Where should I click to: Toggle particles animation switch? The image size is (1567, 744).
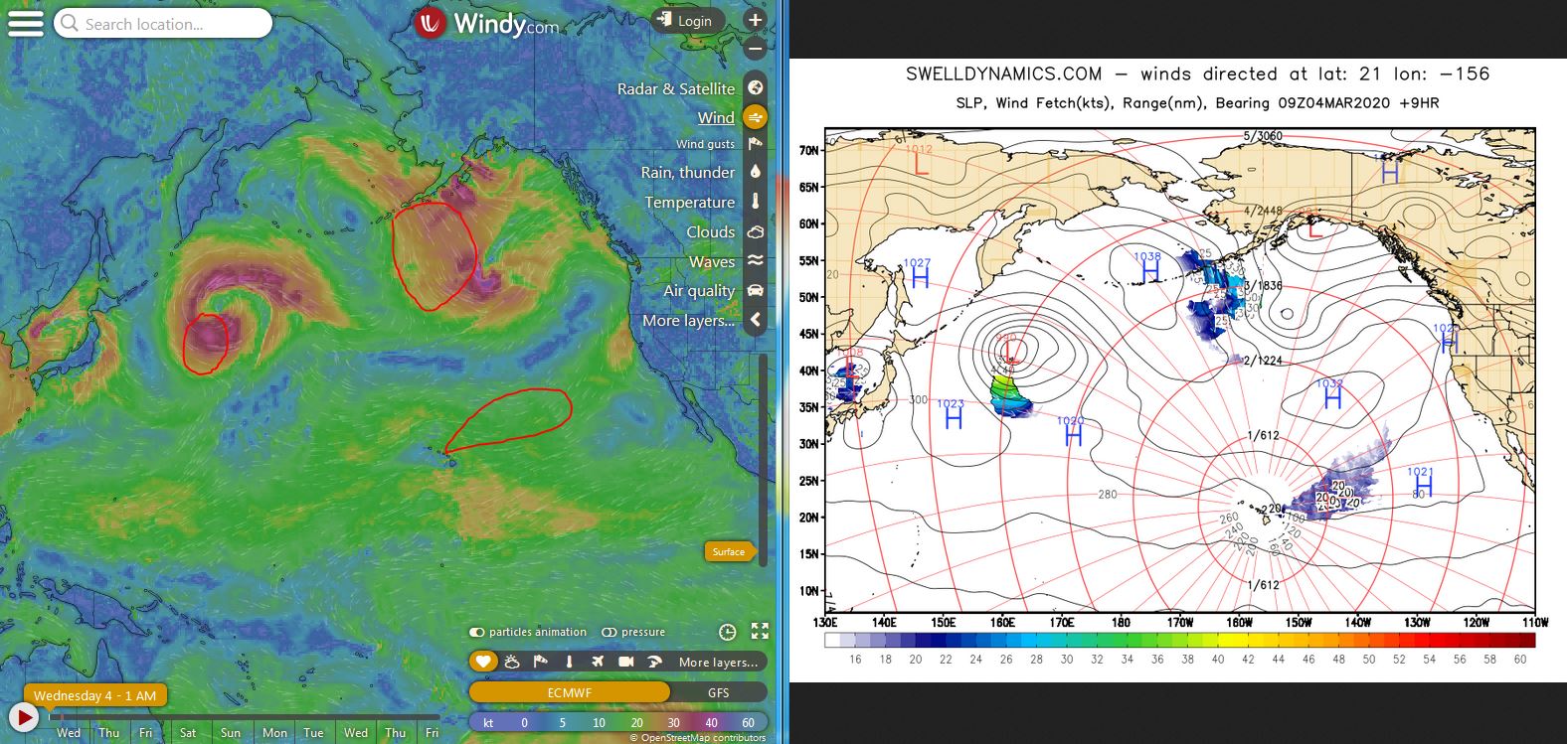coord(477,632)
